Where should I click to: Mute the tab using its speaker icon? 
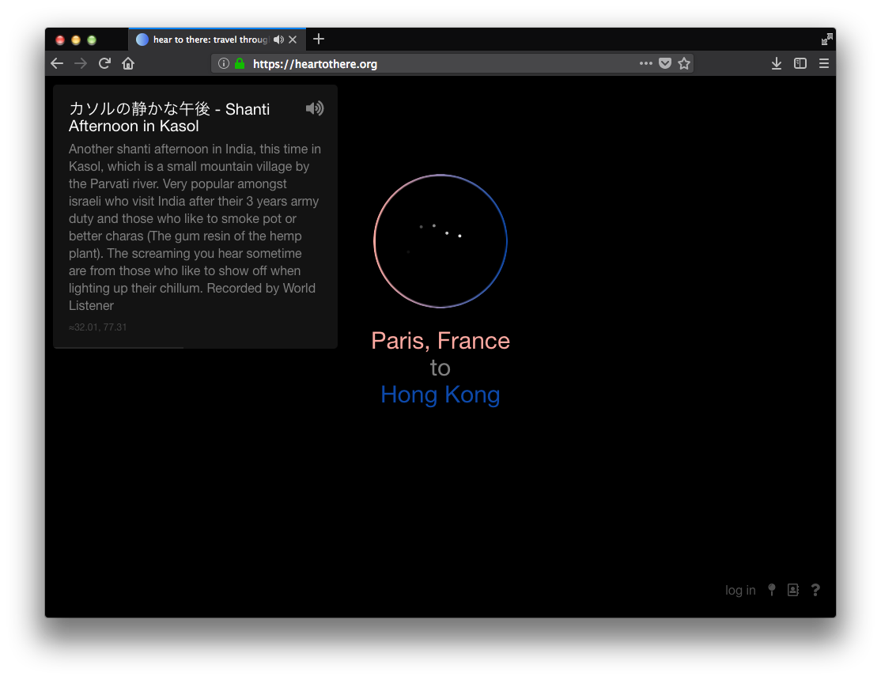[278, 40]
